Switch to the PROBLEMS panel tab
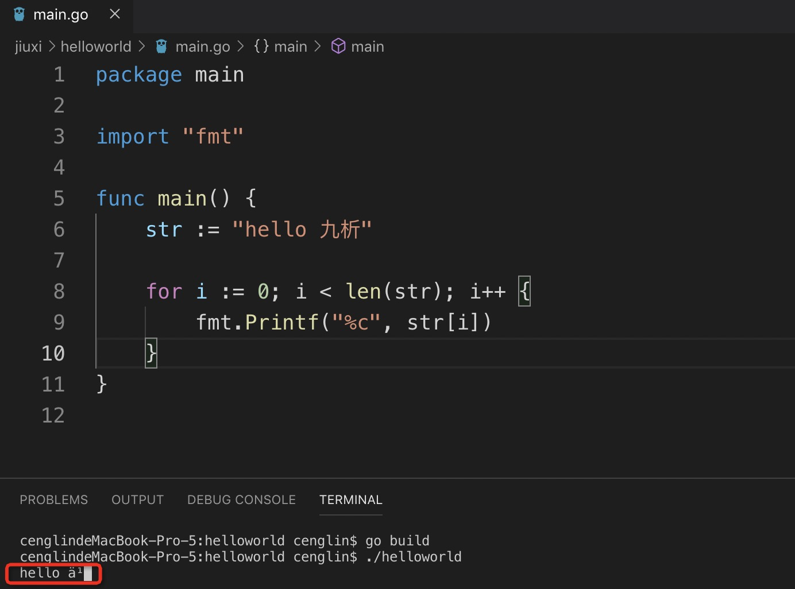795x589 pixels. tap(54, 499)
